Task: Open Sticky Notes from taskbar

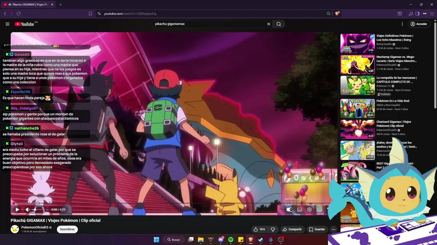Action: click(x=241, y=240)
